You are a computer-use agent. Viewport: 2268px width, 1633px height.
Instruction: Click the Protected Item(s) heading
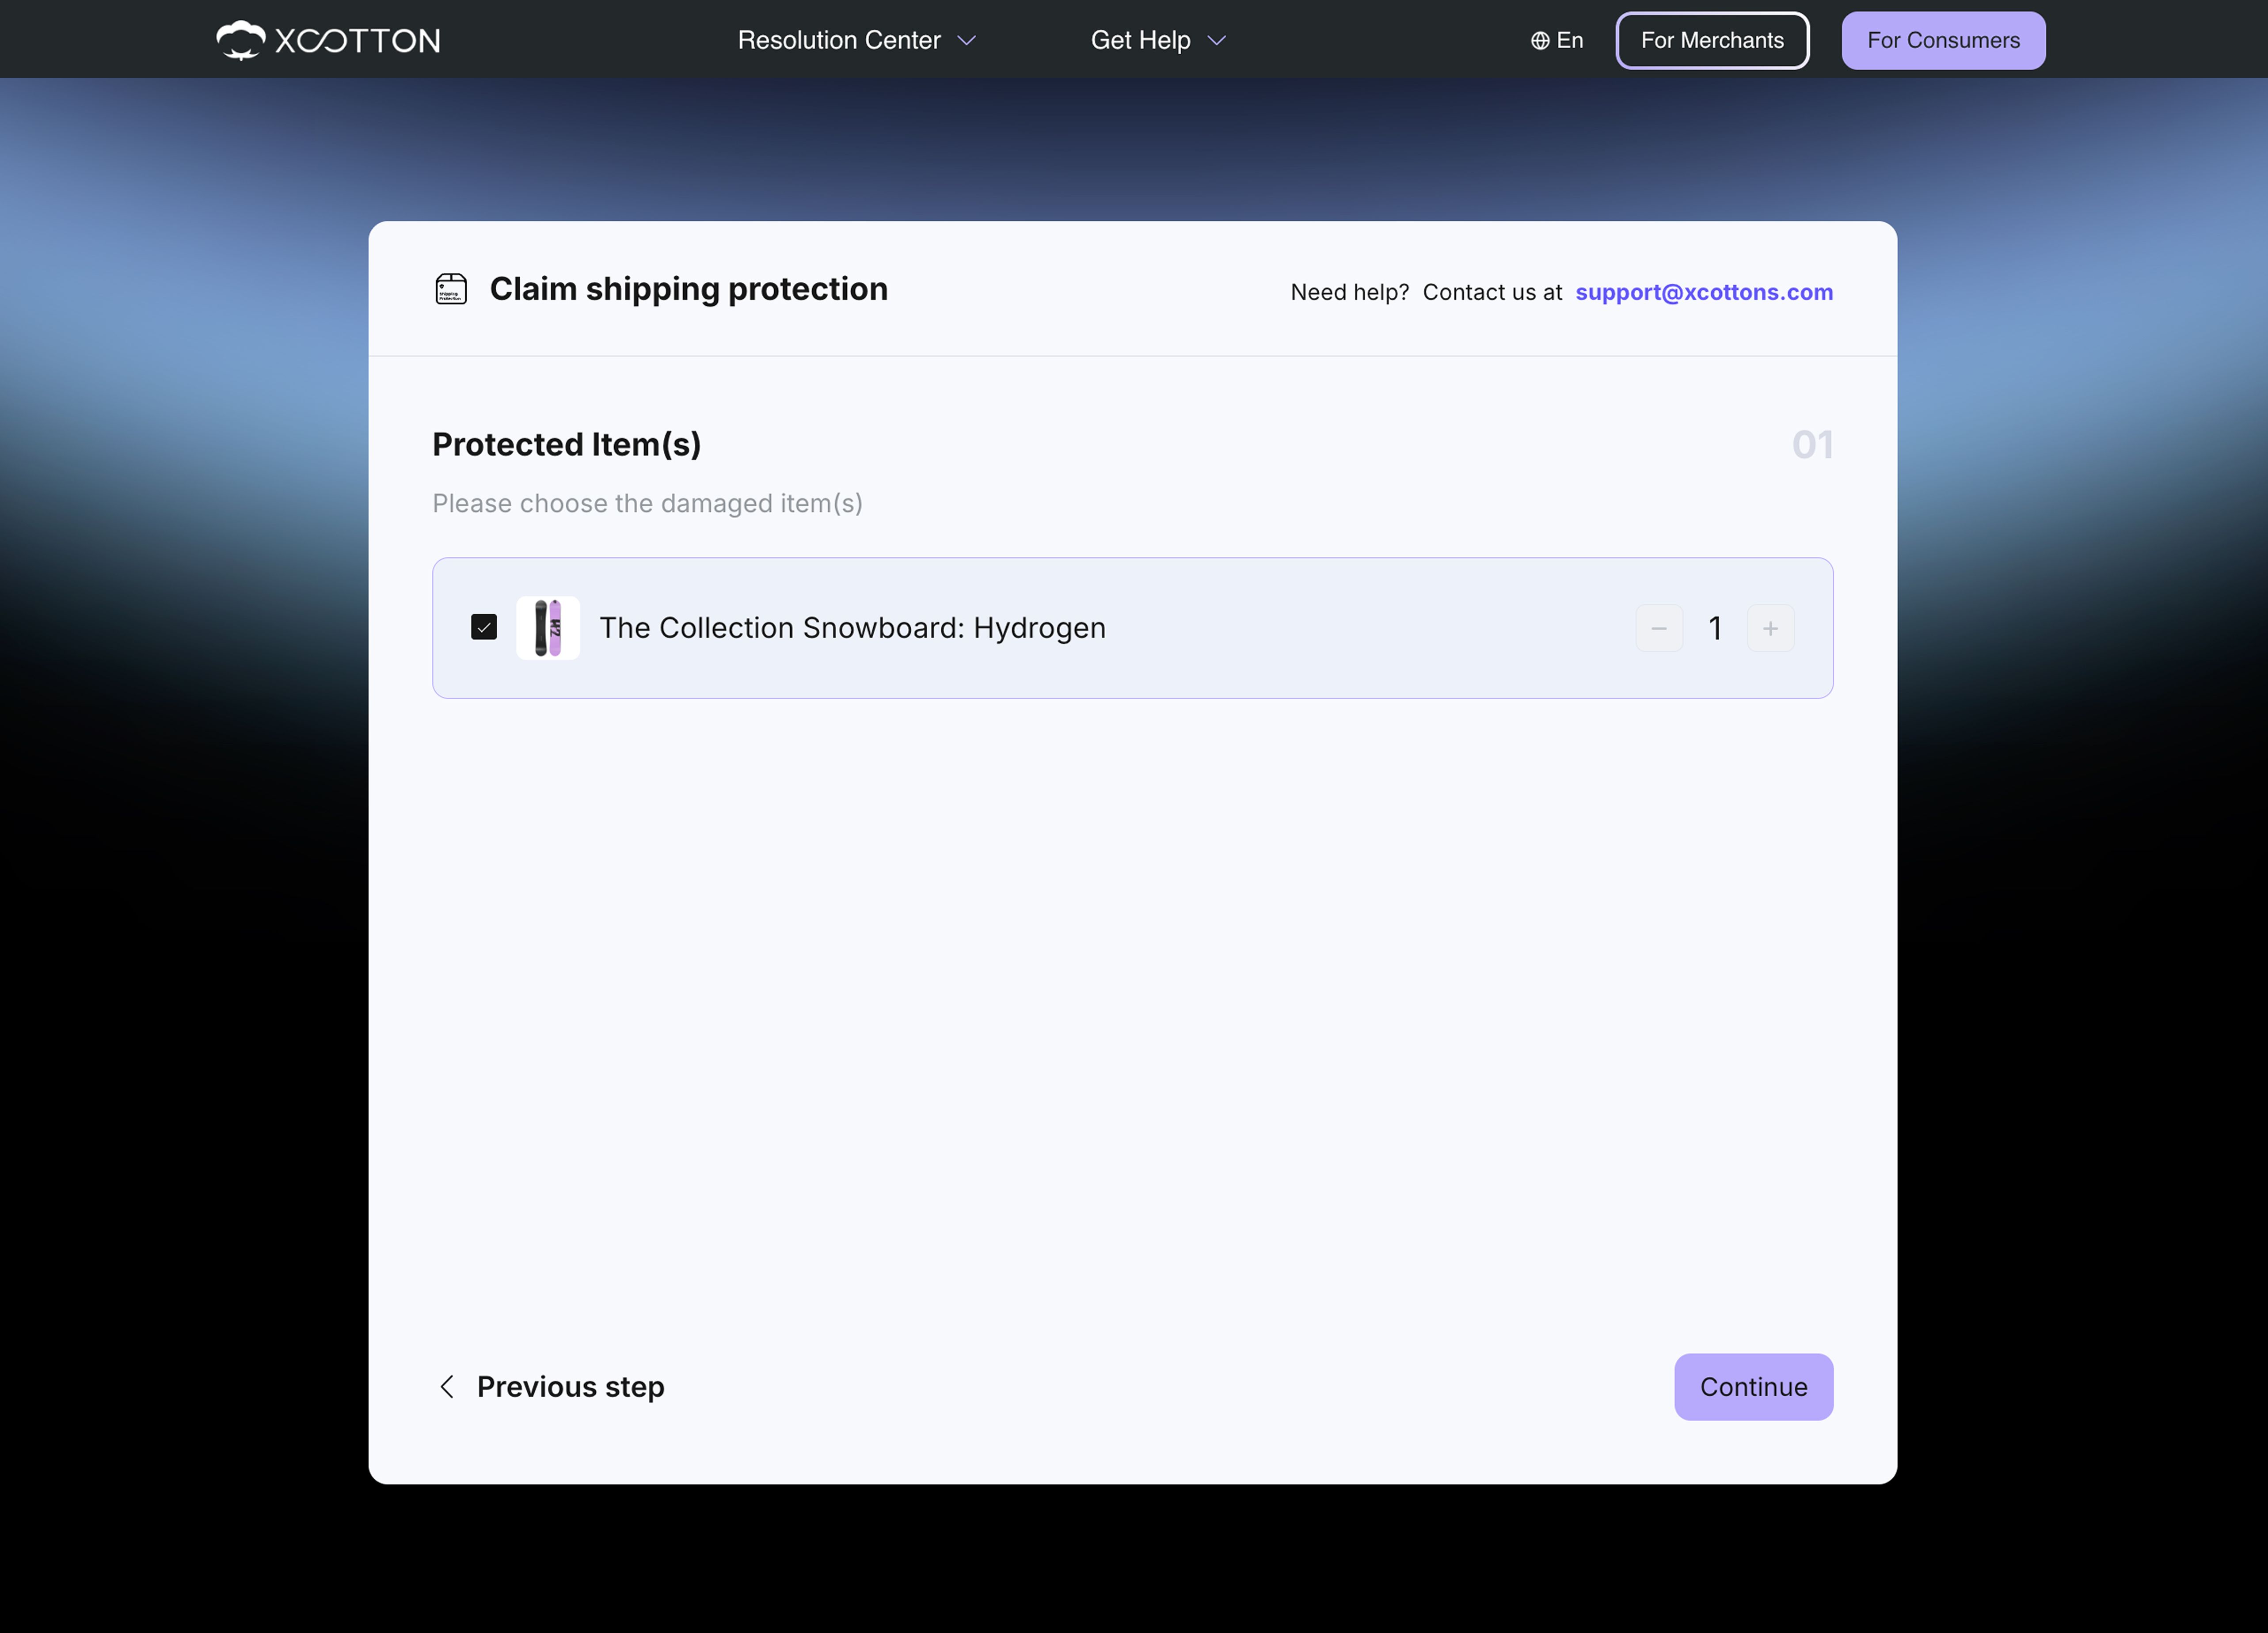566,444
